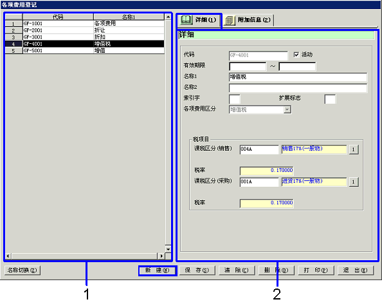The height and width of the screenshot is (304, 382).
Task: Switch to 详细 (1) tab
Action: click(199, 20)
